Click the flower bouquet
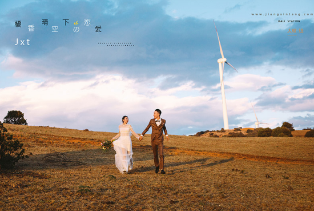The width and height of the screenshot is (314, 211). coord(107,145)
